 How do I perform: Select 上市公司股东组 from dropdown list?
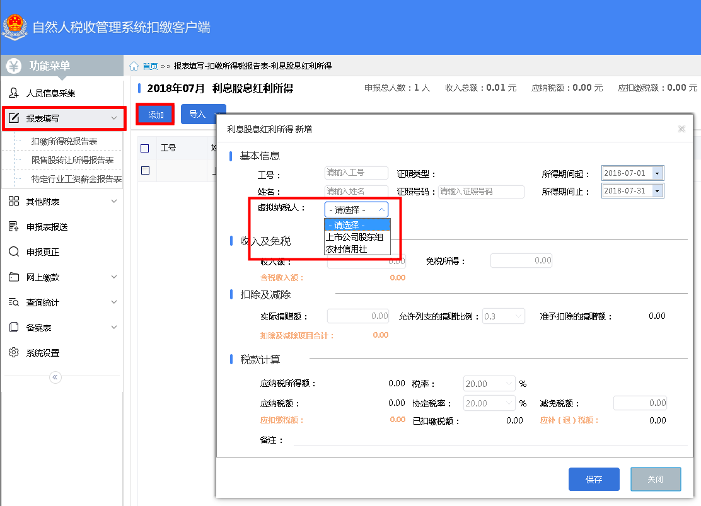pyautogui.click(x=354, y=238)
